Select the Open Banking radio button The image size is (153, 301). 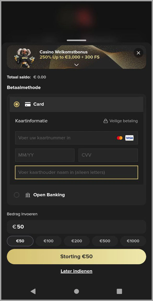[x=17, y=195]
